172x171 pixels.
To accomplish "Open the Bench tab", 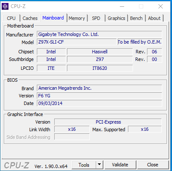I will point(136,18).
